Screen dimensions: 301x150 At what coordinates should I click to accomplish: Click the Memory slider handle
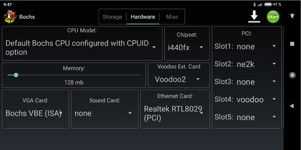coord(16,75)
